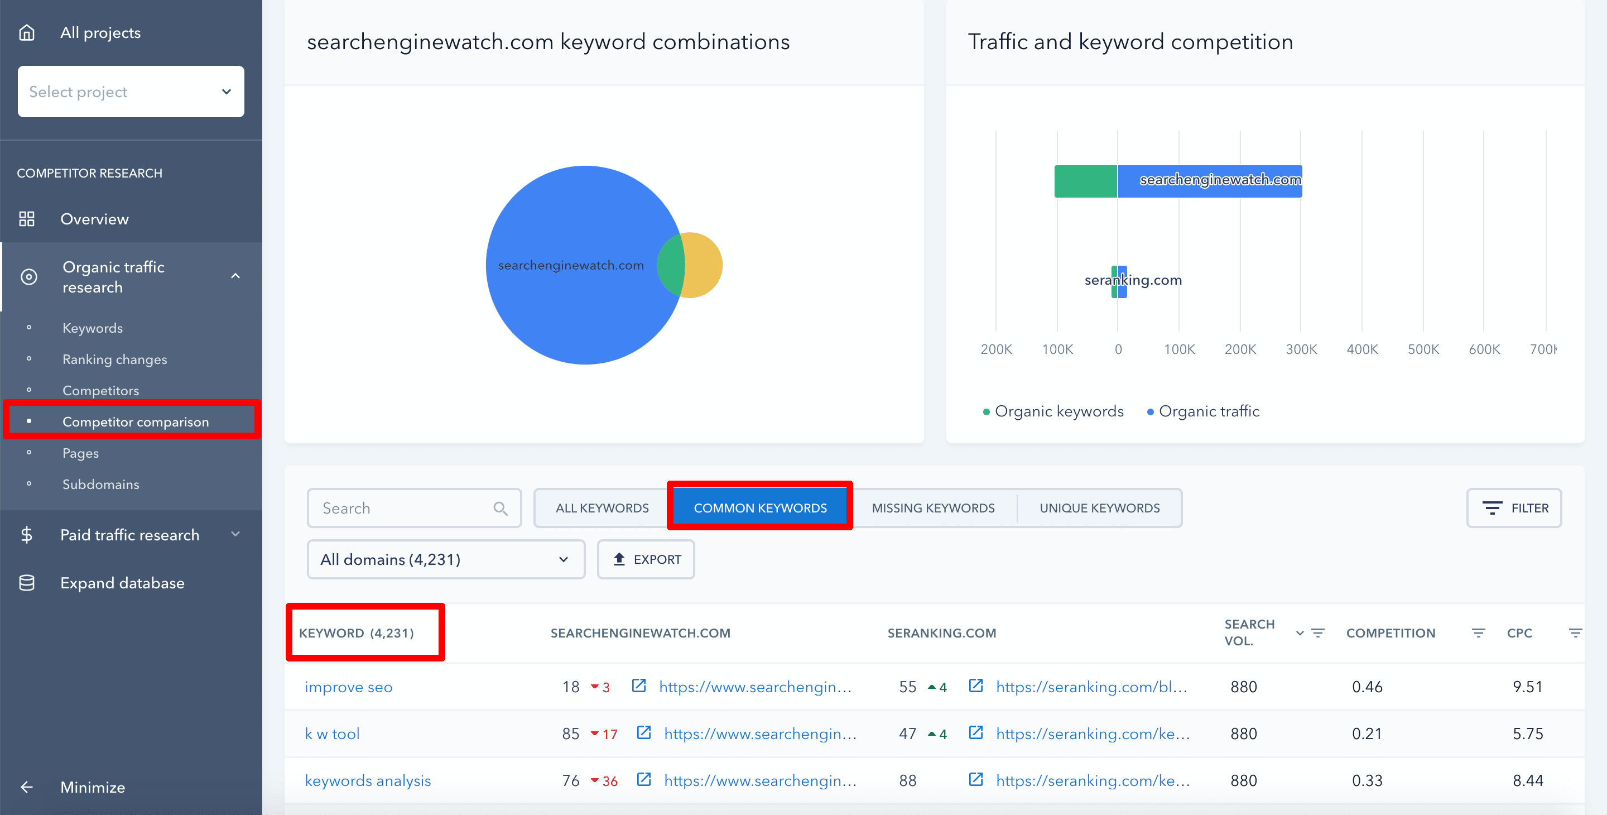Select Competitor comparison sub-item
This screenshot has height=815, width=1607.
(x=136, y=422)
